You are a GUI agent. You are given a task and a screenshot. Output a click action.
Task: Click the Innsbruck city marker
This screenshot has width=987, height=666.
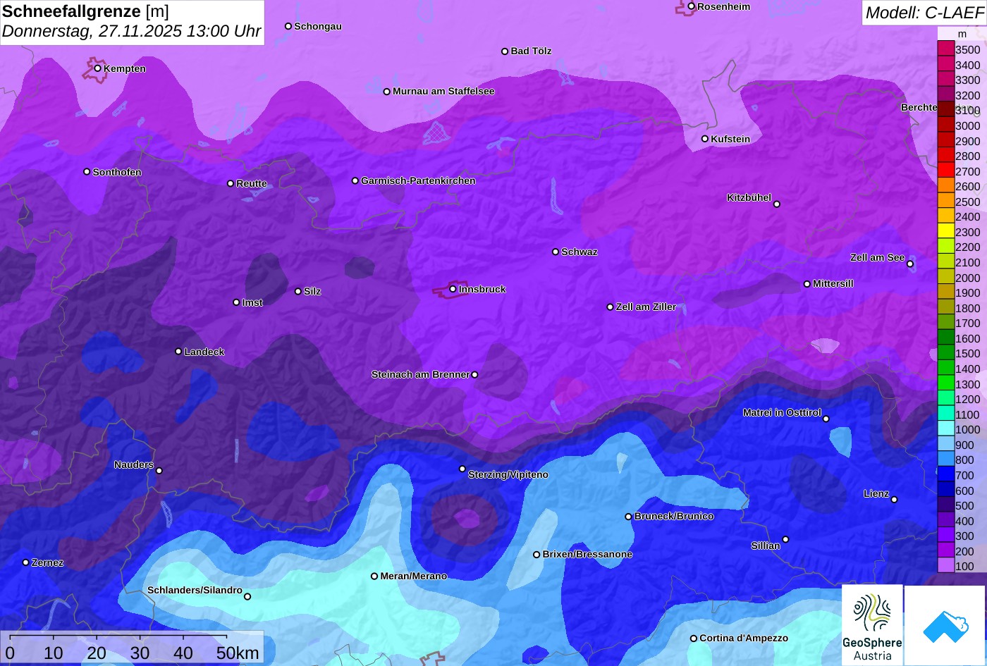[453, 289]
